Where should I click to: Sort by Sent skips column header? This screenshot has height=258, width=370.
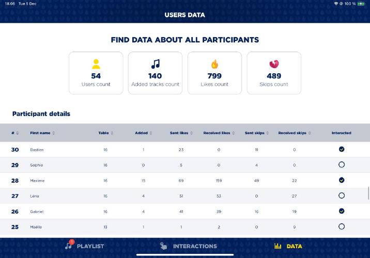coord(256,133)
